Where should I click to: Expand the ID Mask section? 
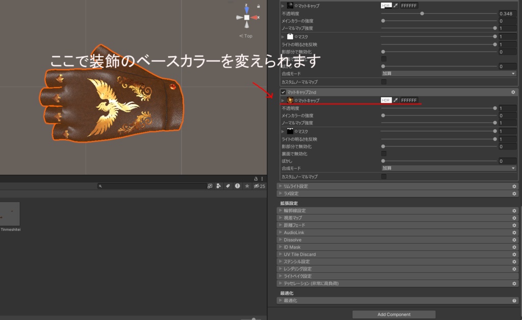281,247
